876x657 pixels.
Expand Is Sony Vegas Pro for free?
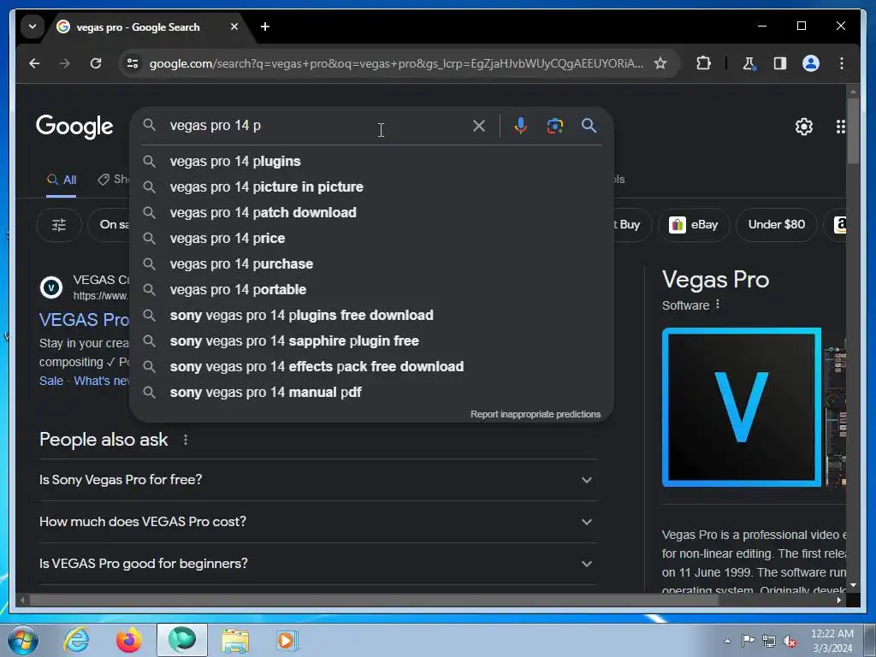[317, 480]
